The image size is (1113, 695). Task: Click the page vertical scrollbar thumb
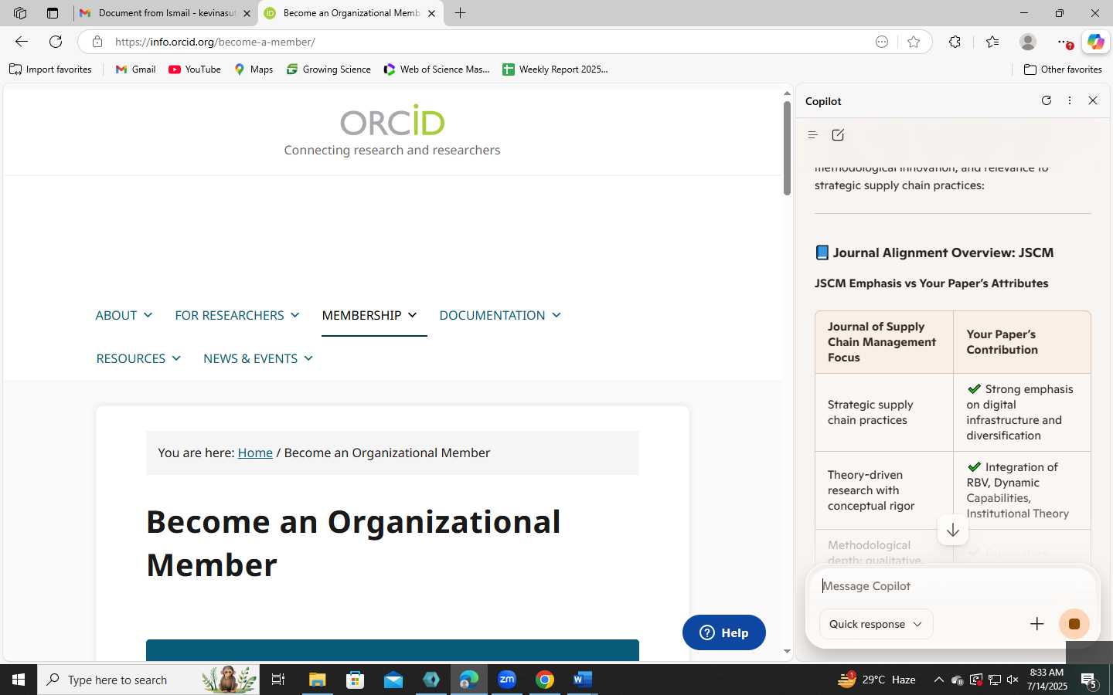[x=787, y=147]
